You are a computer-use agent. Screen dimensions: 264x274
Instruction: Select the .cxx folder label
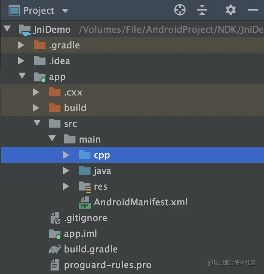click(x=73, y=93)
